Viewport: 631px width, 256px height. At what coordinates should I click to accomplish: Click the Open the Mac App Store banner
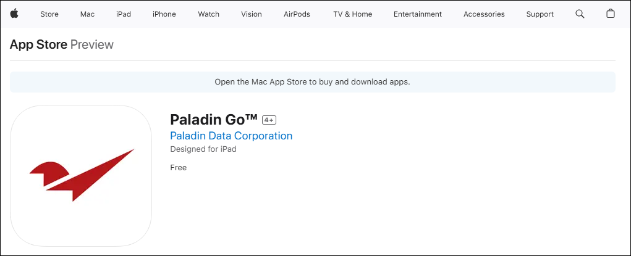(312, 81)
